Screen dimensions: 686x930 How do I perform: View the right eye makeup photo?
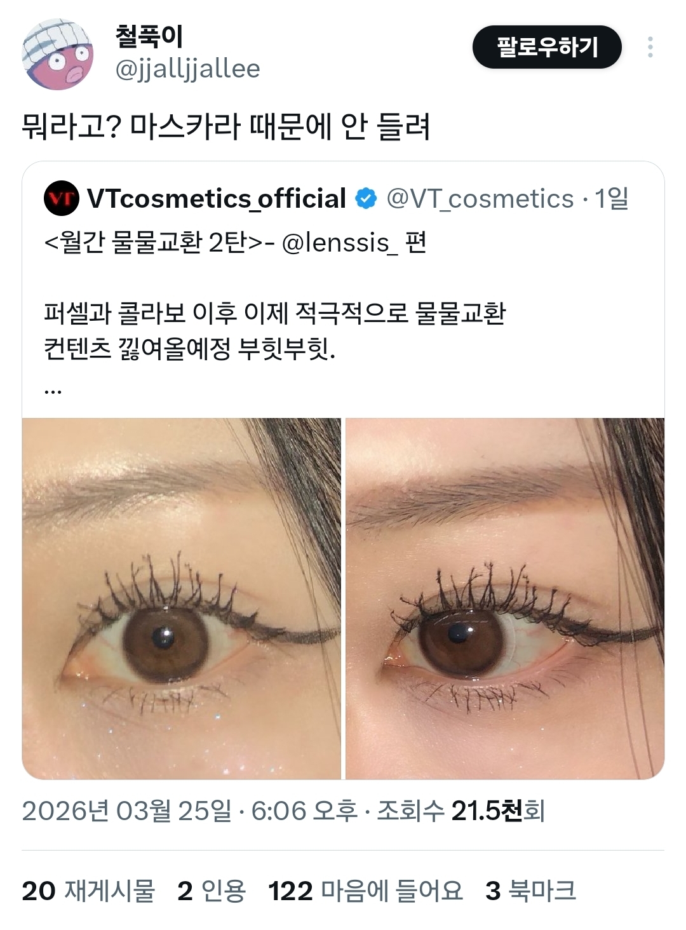coord(505,598)
